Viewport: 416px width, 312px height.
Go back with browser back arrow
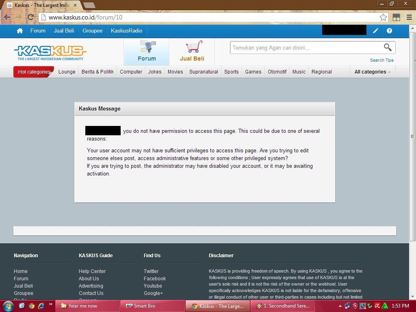click(x=7, y=17)
